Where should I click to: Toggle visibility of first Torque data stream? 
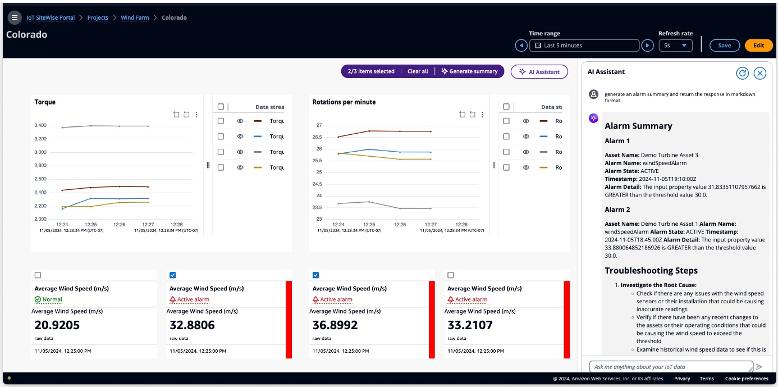pos(240,121)
